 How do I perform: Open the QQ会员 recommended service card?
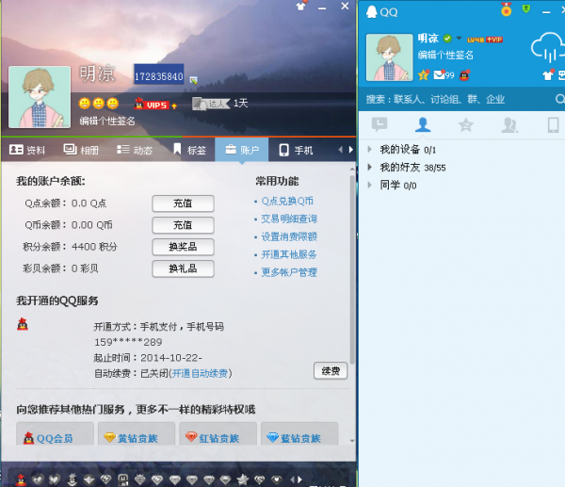[x=56, y=433]
